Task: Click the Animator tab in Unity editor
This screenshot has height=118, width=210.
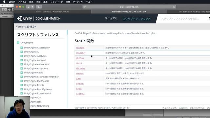Action: [x=7, y=14]
